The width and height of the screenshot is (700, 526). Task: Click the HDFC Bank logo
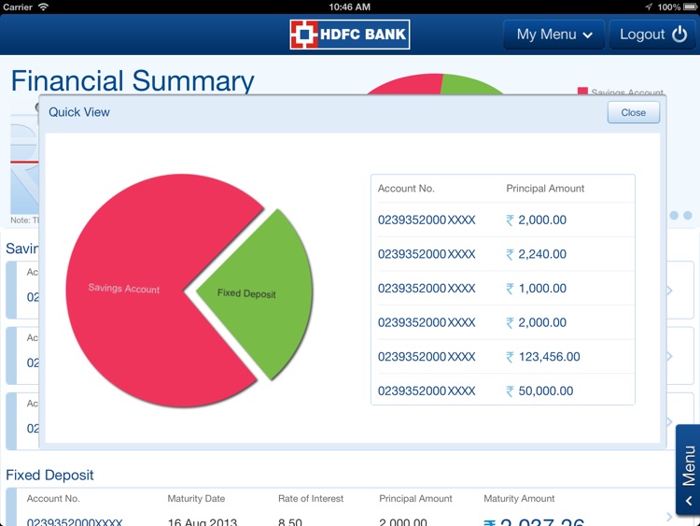(x=349, y=35)
